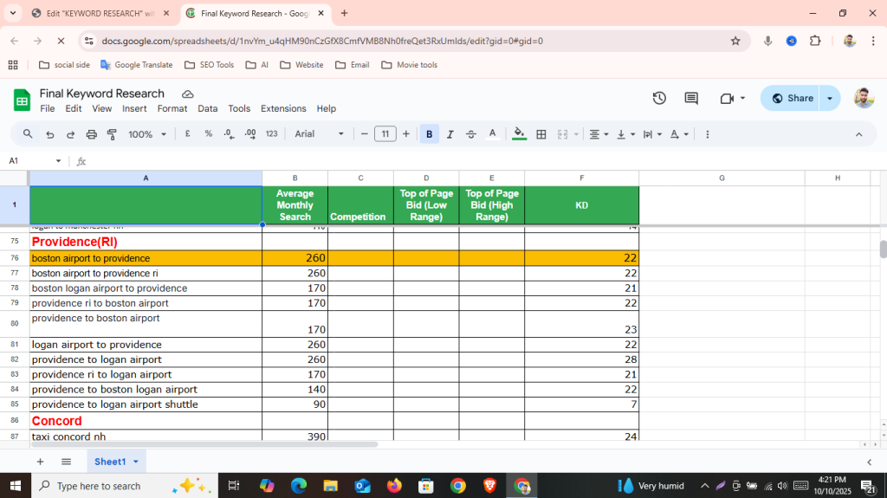
Task: Open version history clock icon
Action: [x=659, y=99]
